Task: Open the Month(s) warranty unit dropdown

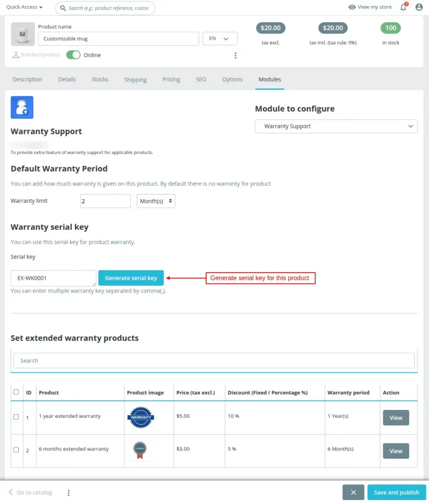Action: pos(156,201)
